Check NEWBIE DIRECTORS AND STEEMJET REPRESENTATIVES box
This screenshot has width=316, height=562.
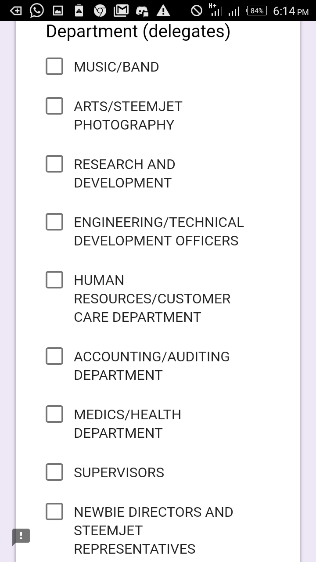point(54,512)
